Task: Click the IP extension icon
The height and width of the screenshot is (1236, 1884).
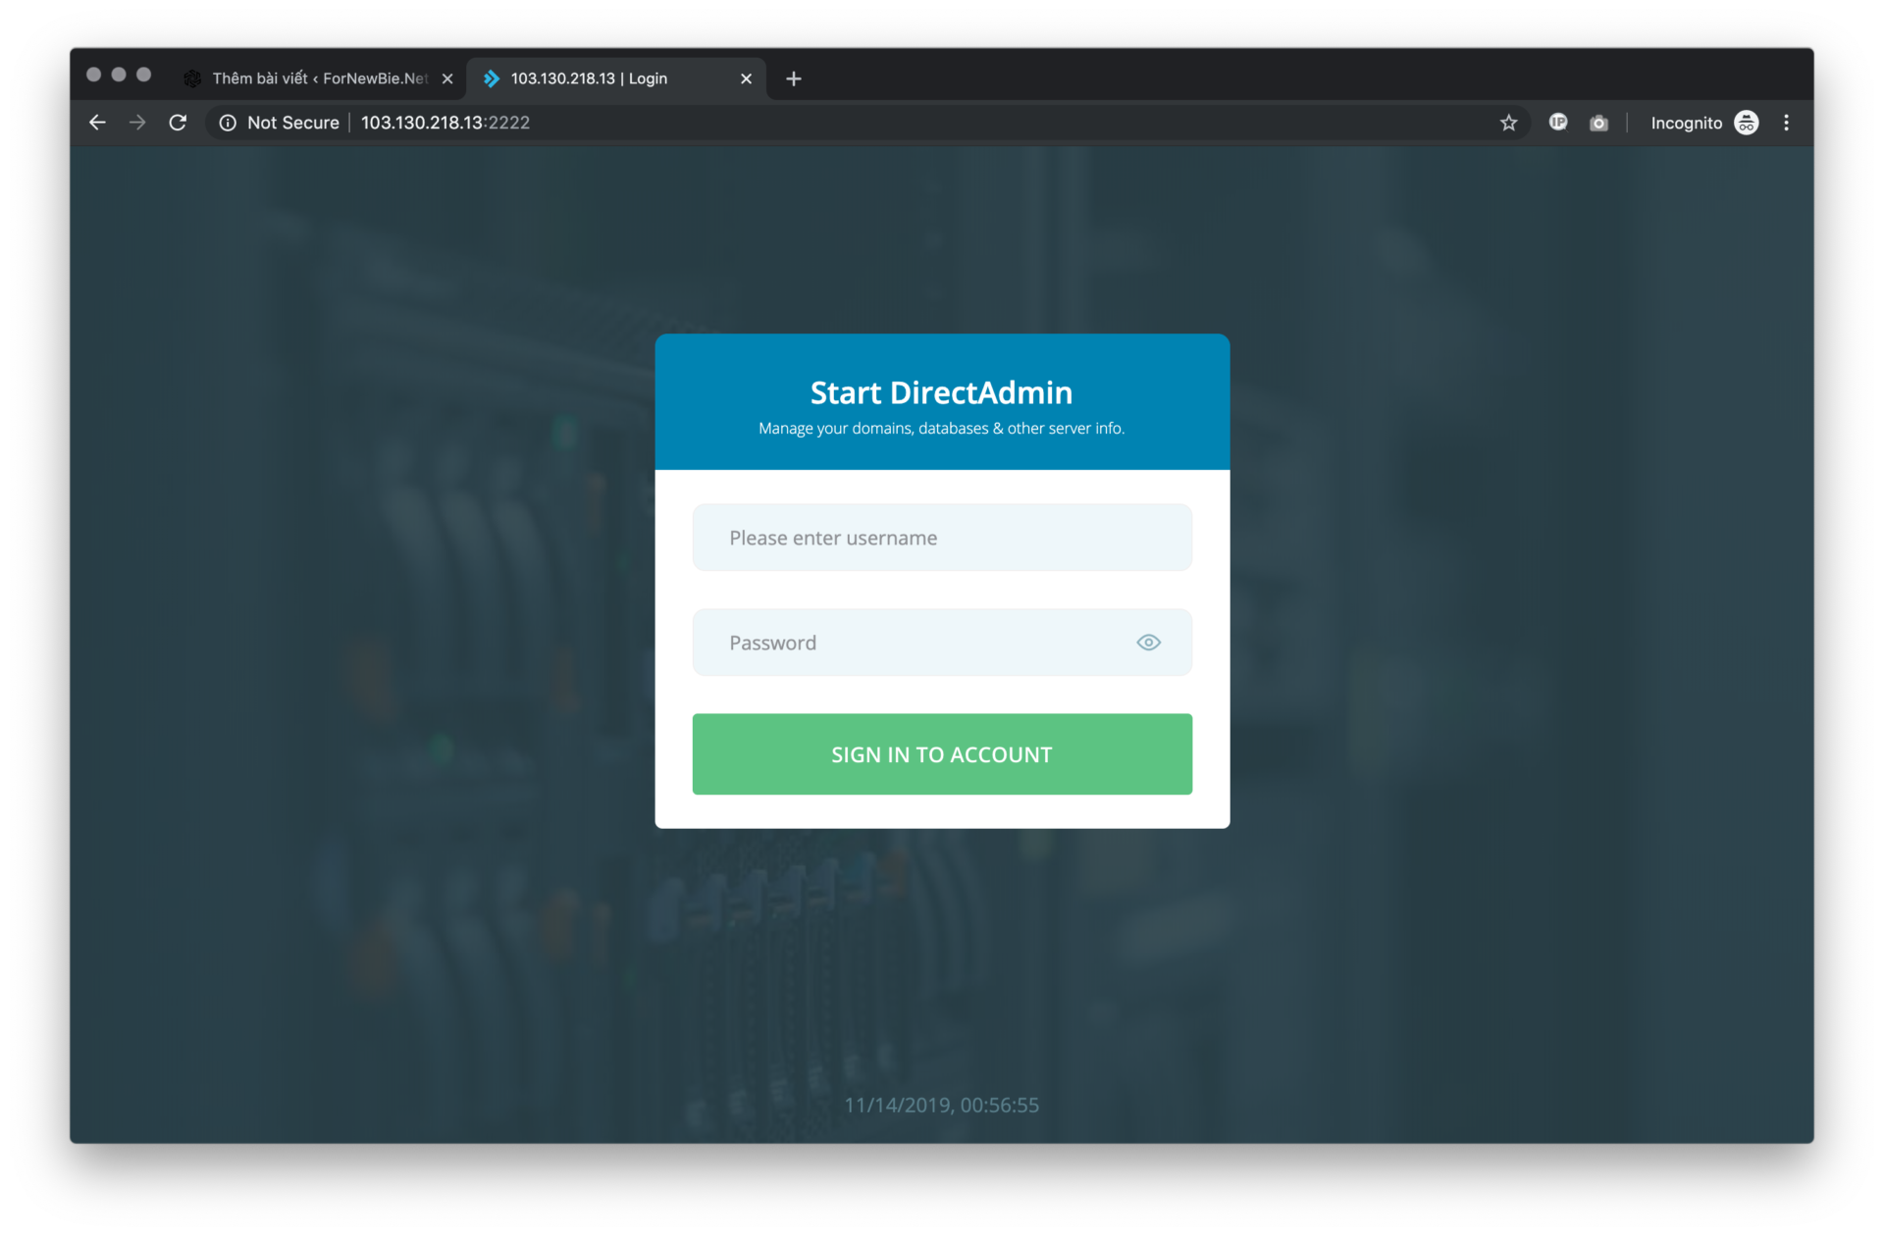Action: coord(1559,122)
